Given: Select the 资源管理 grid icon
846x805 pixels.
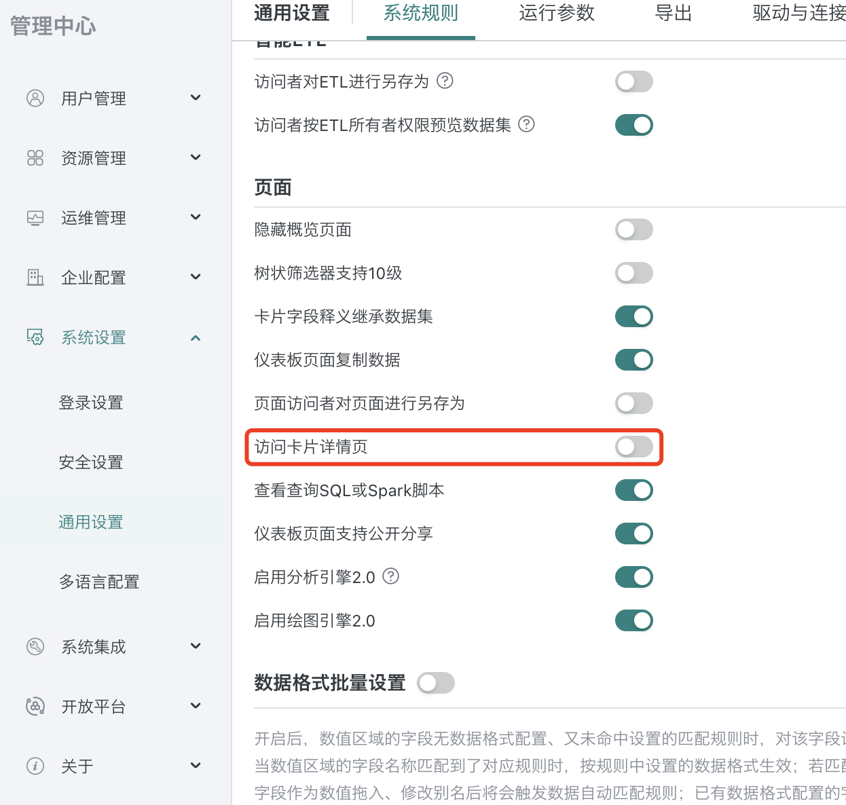Looking at the screenshot, I should 35,157.
